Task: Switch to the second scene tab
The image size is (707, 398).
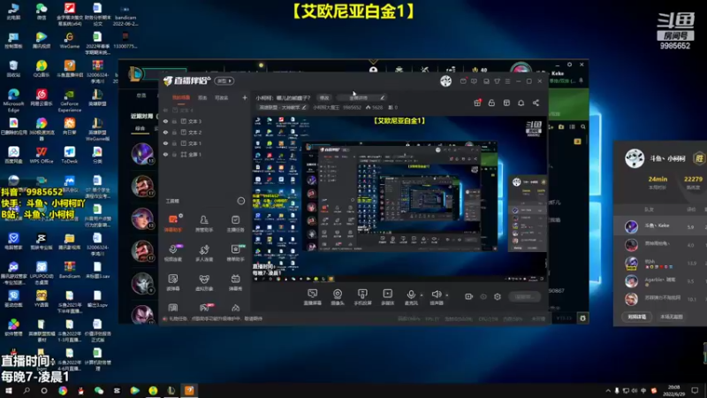Action: [x=202, y=97]
